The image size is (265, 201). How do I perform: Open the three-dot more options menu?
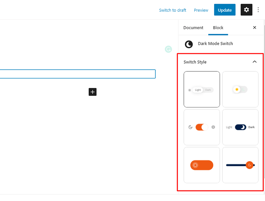tap(258, 10)
